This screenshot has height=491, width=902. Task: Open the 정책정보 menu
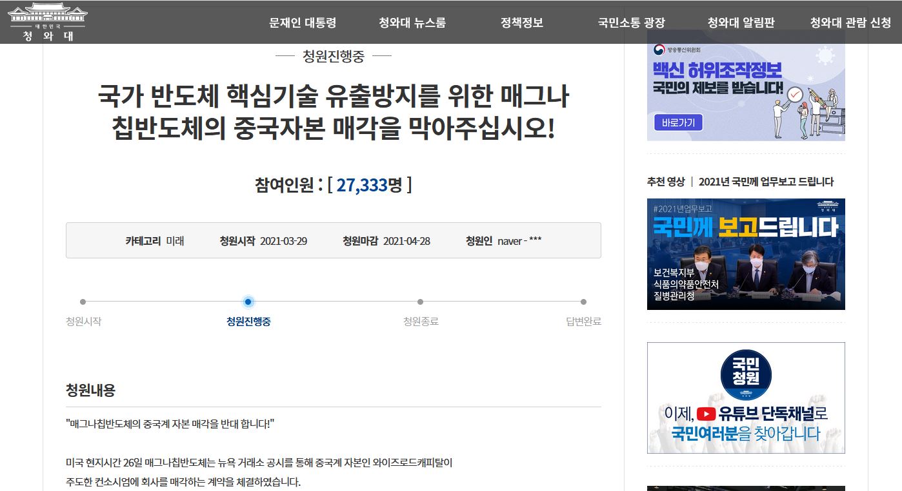coord(523,21)
